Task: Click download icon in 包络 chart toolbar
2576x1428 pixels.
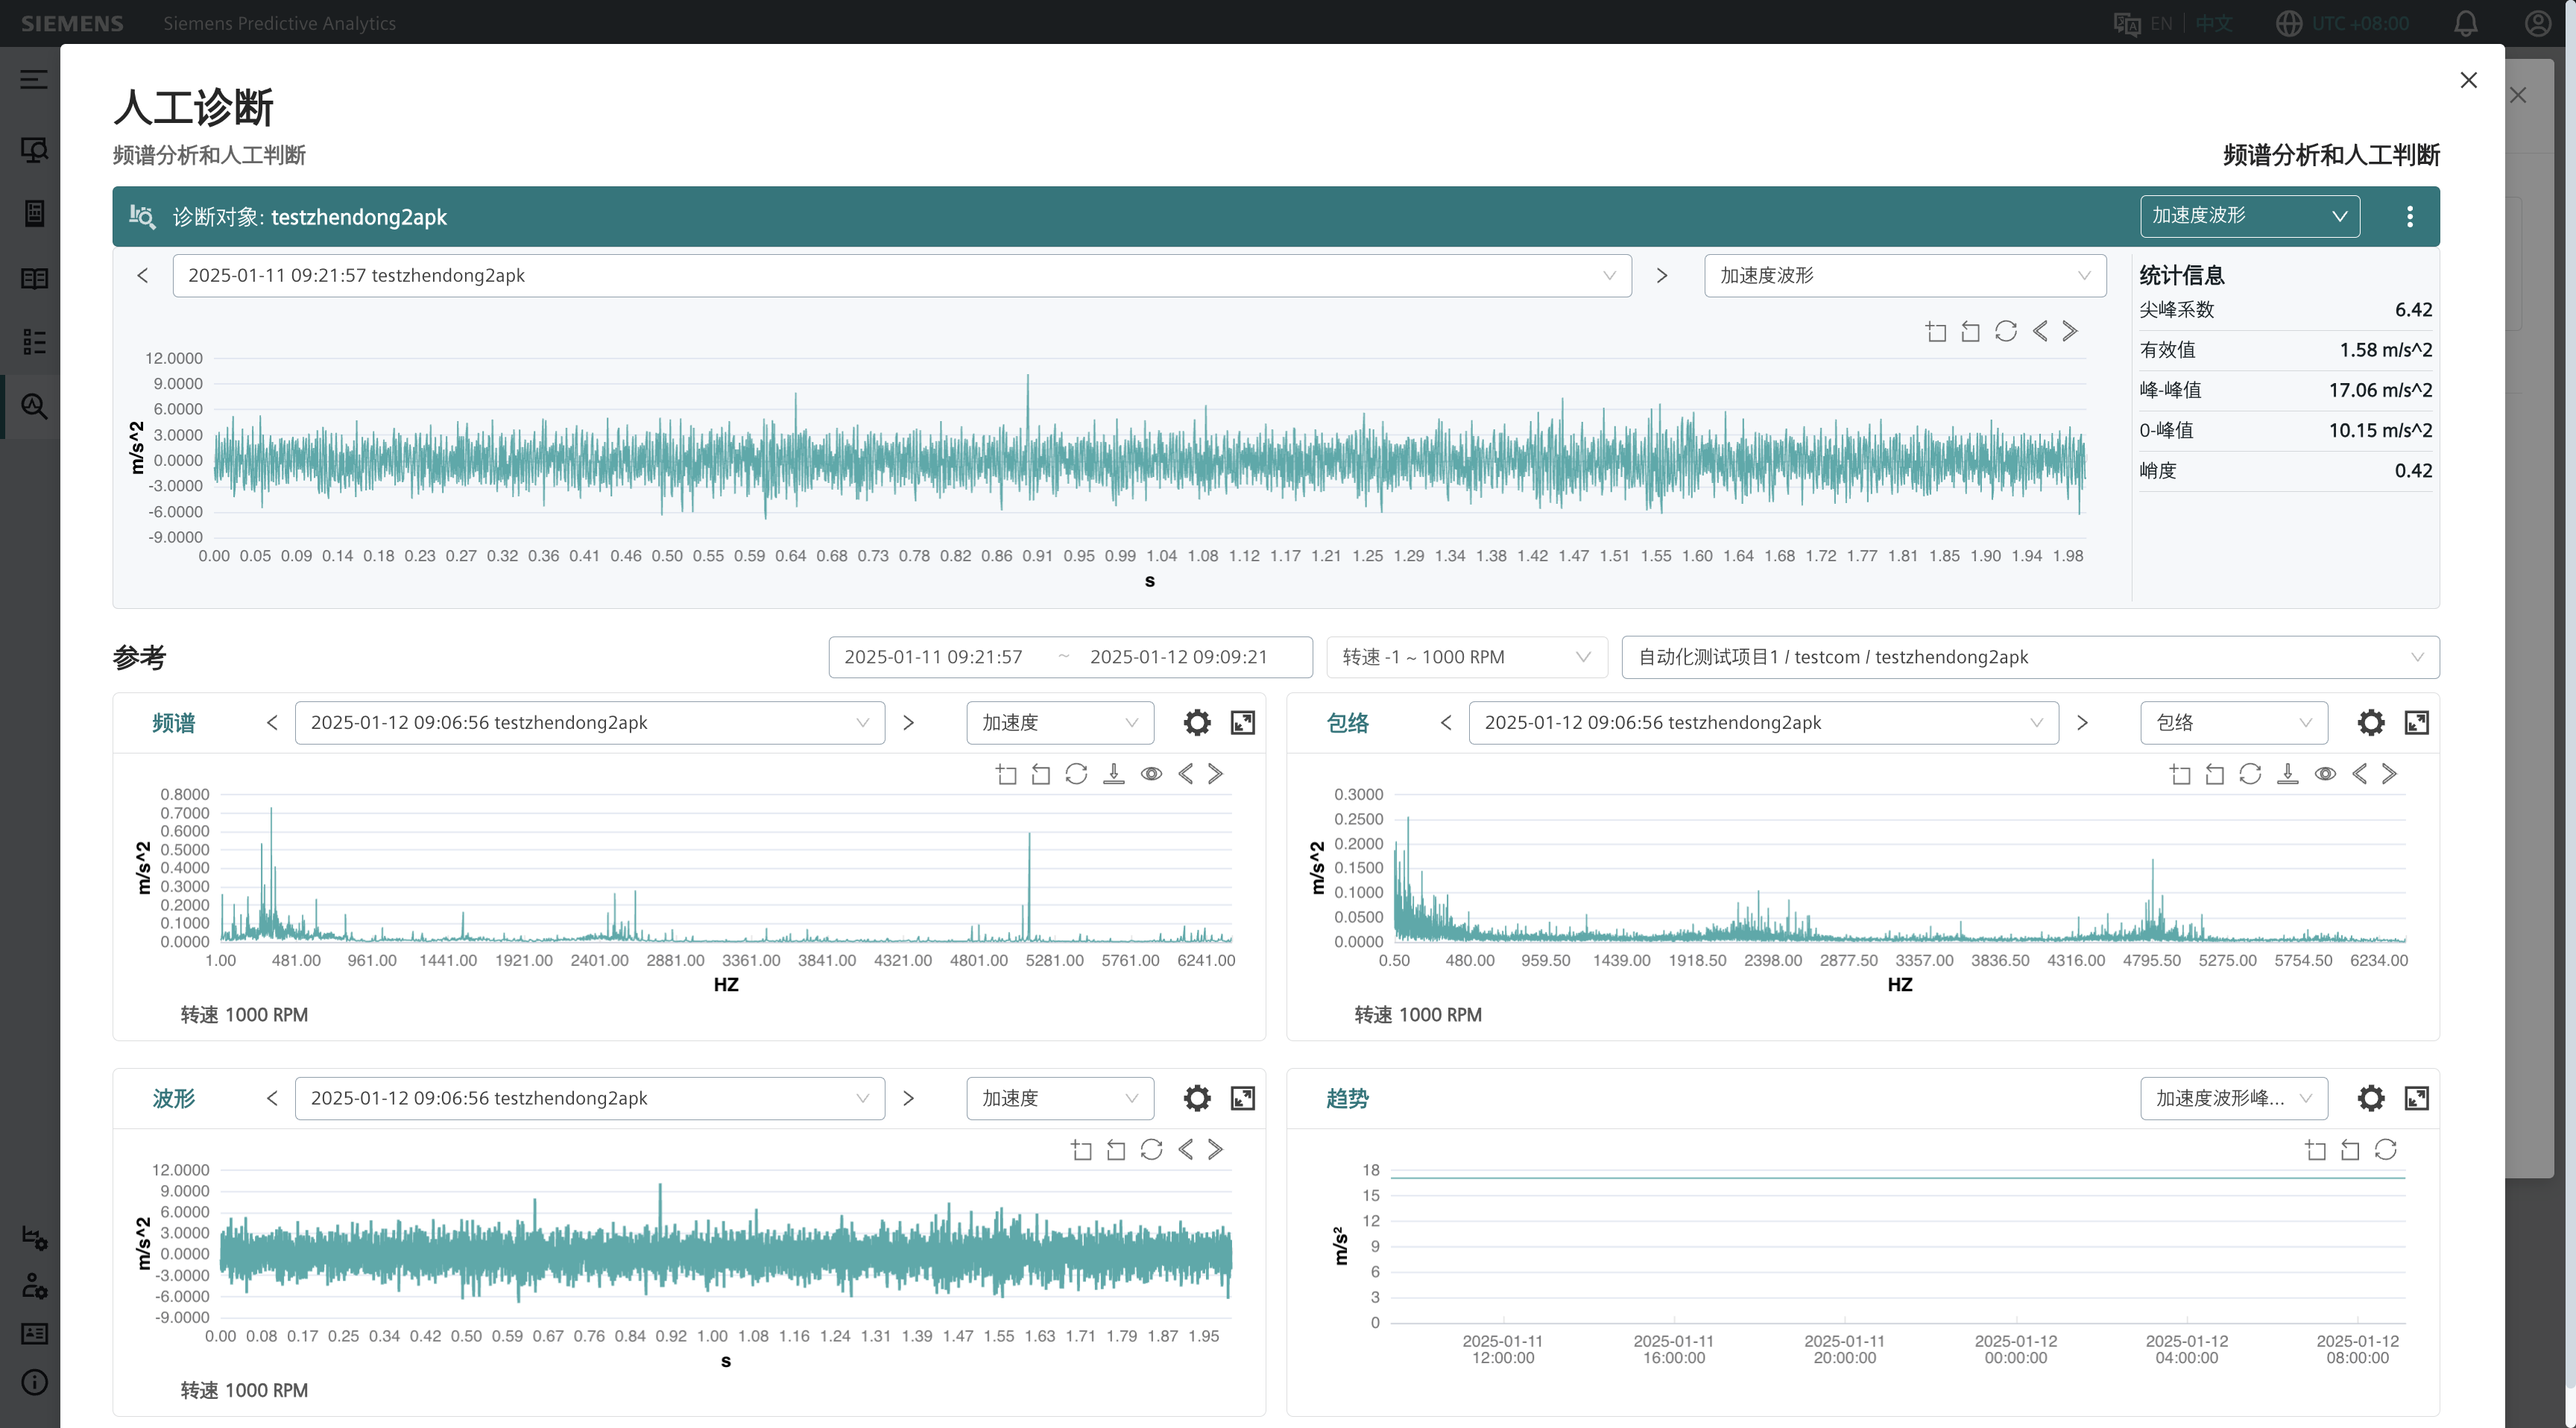Action: pyautogui.click(x=2287, y=774)
